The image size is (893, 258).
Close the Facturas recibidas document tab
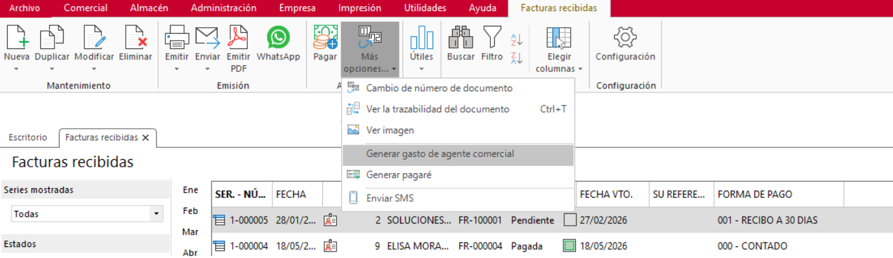pos(146,138)
